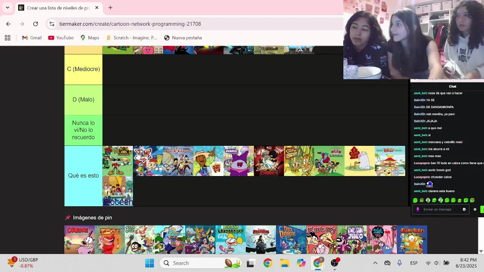Pick the Craig of the Creek image
The image size is (484, 272).
(x=140, y=240)
